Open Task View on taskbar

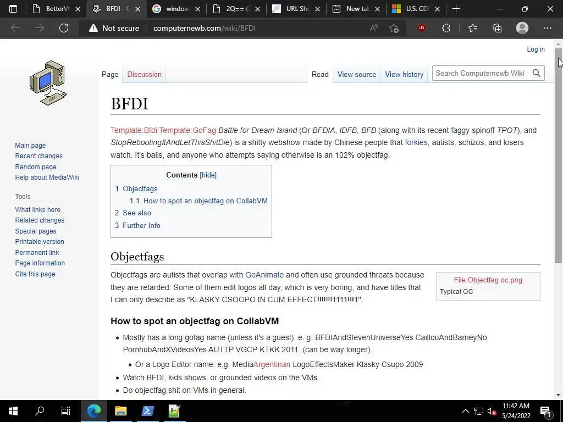coord(66,411)
